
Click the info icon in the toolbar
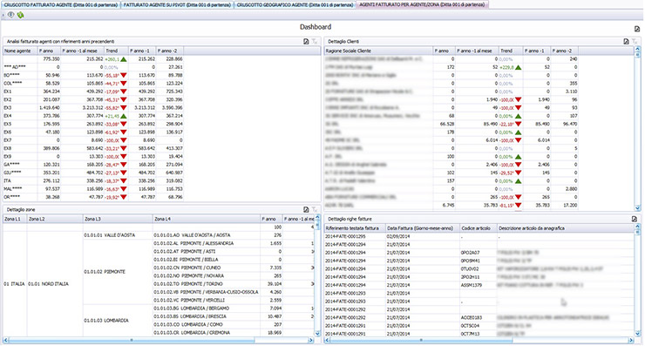coord(11,15)
